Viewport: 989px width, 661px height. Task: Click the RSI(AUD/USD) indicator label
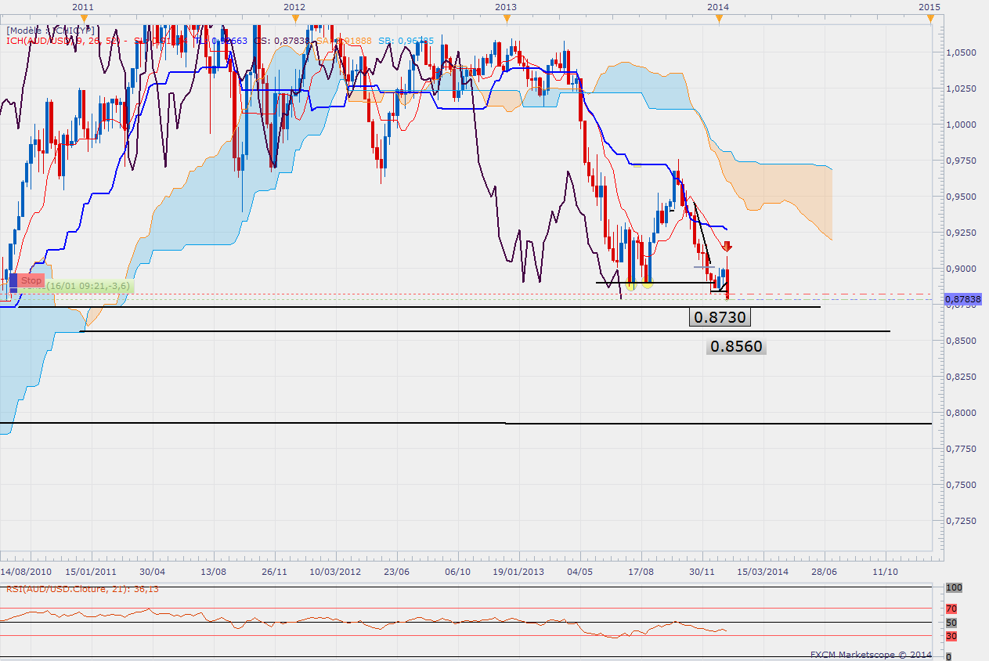82,589
